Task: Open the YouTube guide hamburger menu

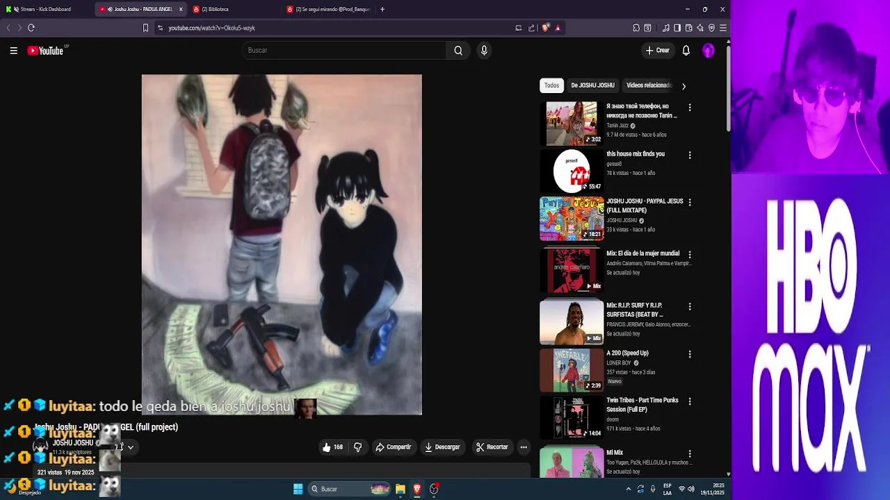Action: coord(13,50)
